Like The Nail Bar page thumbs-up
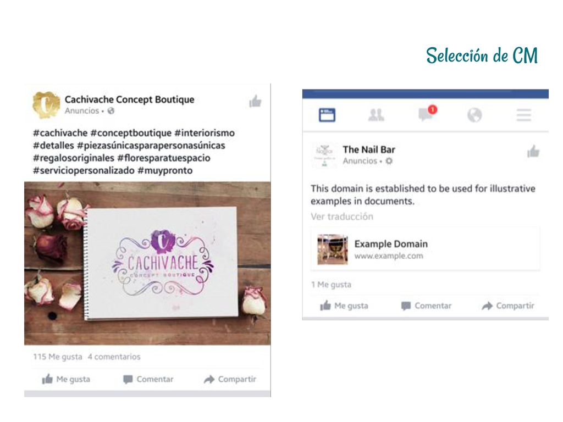Image resolution: width=563 pixels, height=422 pixels. click(533, 152)
